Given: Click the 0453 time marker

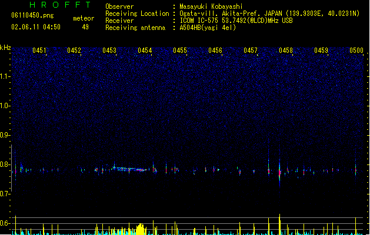Looking at the screenshot, I should click(109, 51).
